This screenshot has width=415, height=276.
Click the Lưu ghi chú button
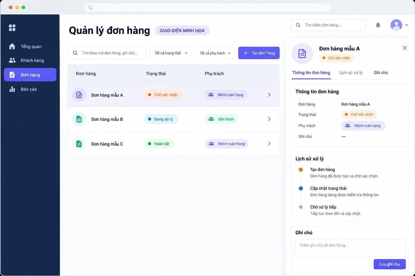pos(390,264)
